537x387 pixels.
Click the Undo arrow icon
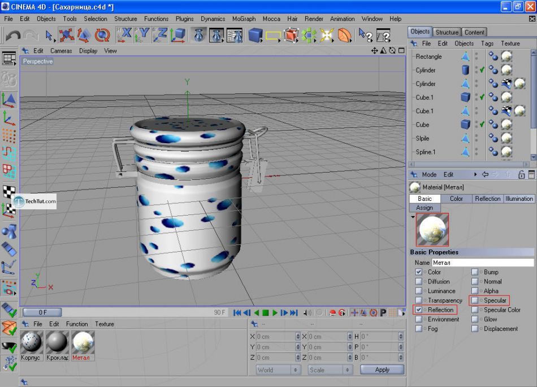click(12, 36)
